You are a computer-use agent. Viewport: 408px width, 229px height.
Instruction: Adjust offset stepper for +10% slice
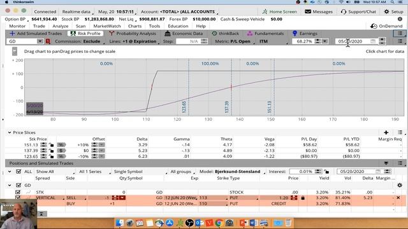pyautogui.click(x=94, y=144)
